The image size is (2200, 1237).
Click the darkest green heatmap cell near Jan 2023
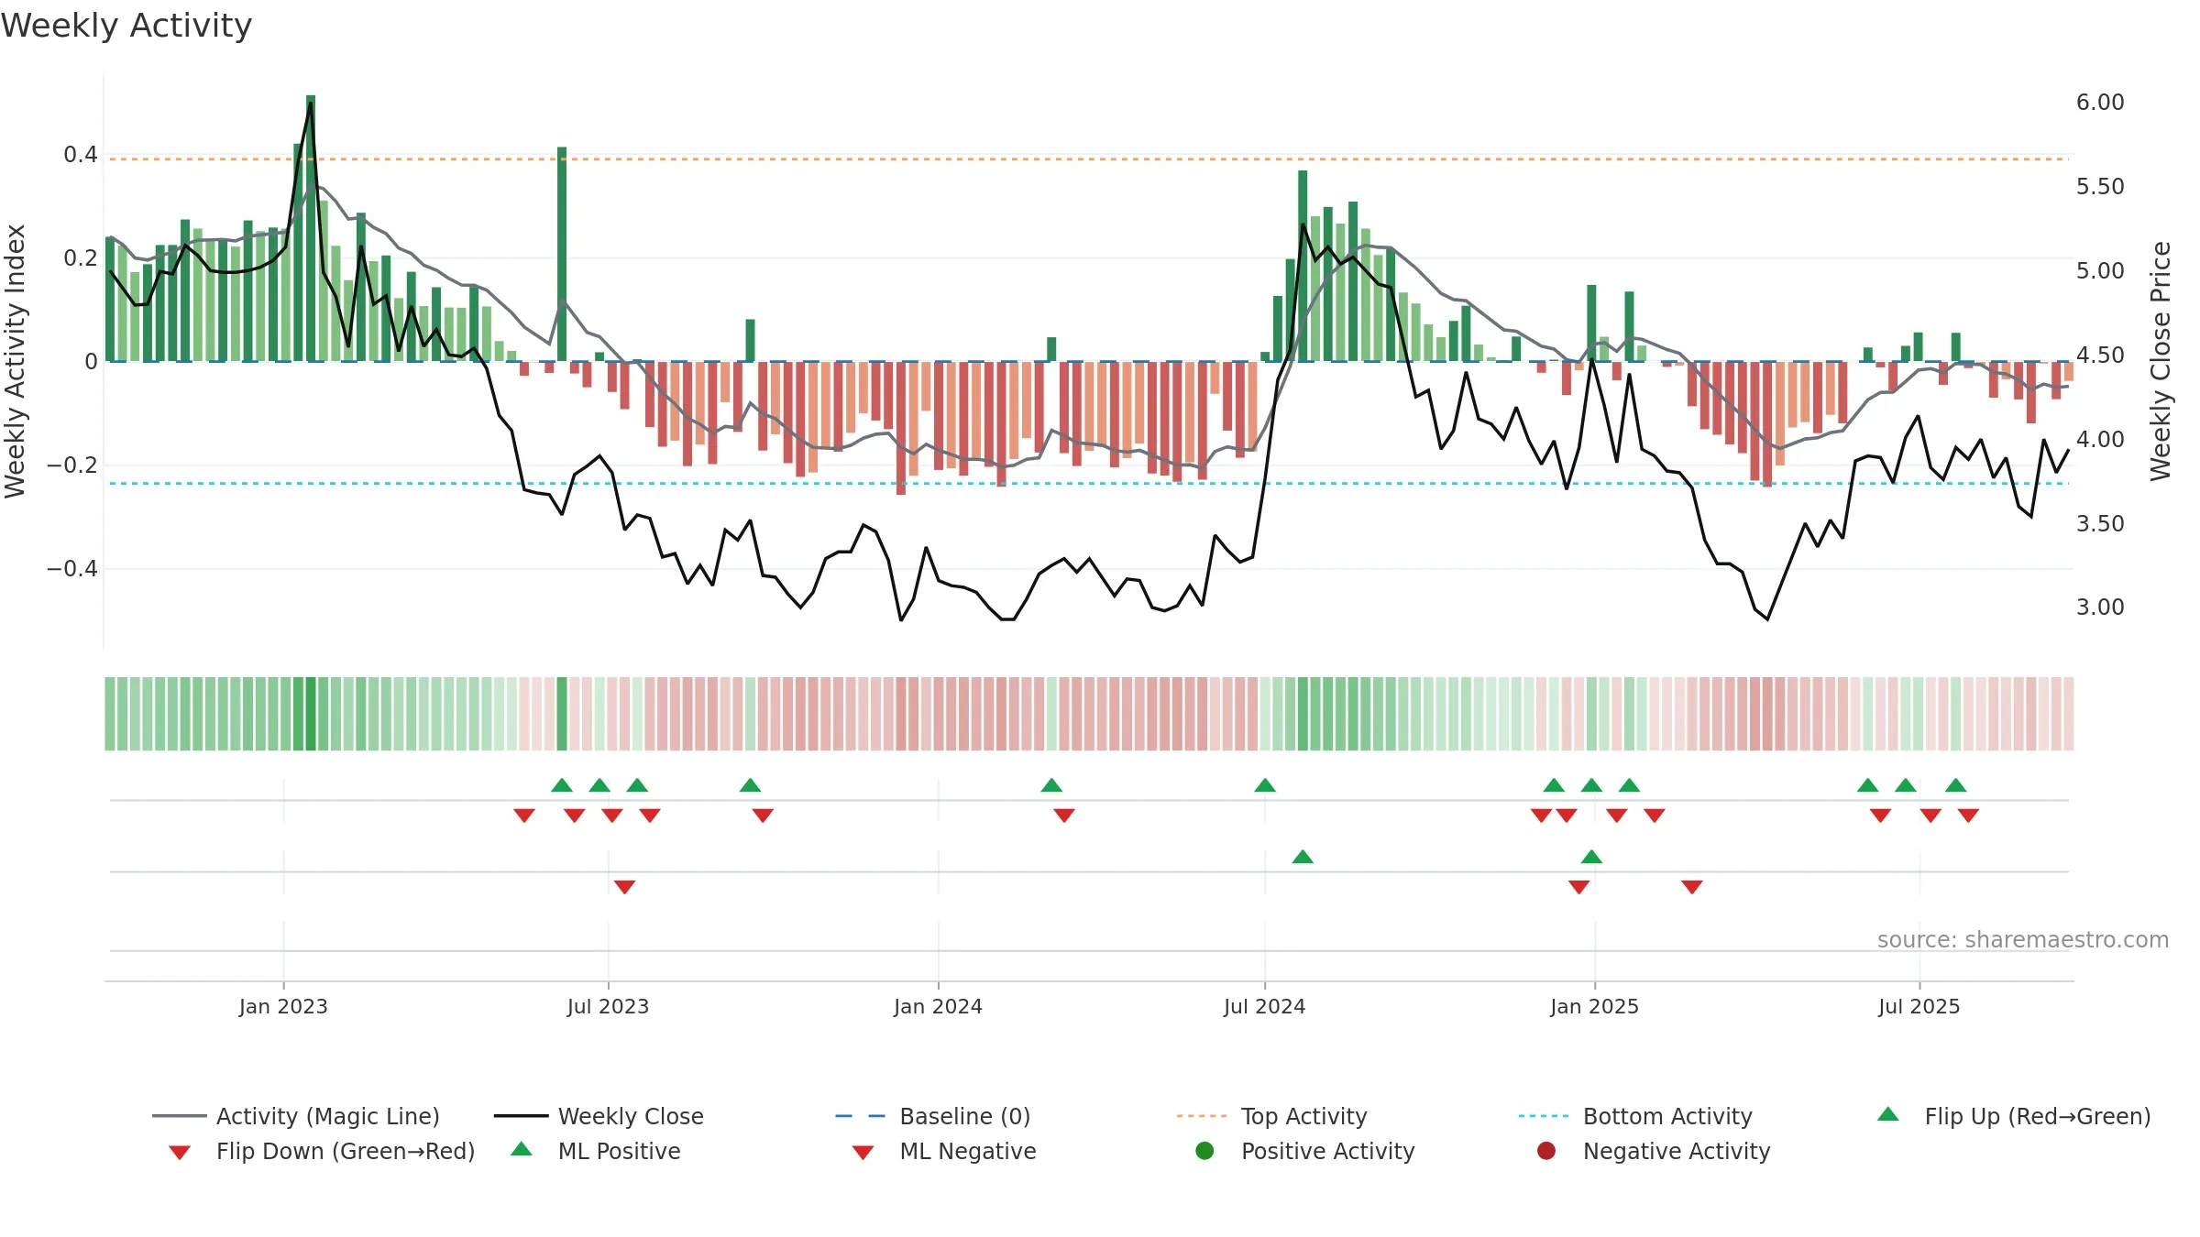pyautogui.click(x=311, y=714)
